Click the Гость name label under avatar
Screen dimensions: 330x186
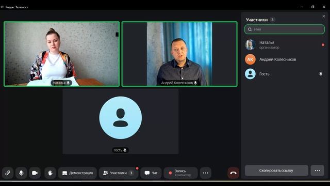pyautogui.click(x=120, y=150)
